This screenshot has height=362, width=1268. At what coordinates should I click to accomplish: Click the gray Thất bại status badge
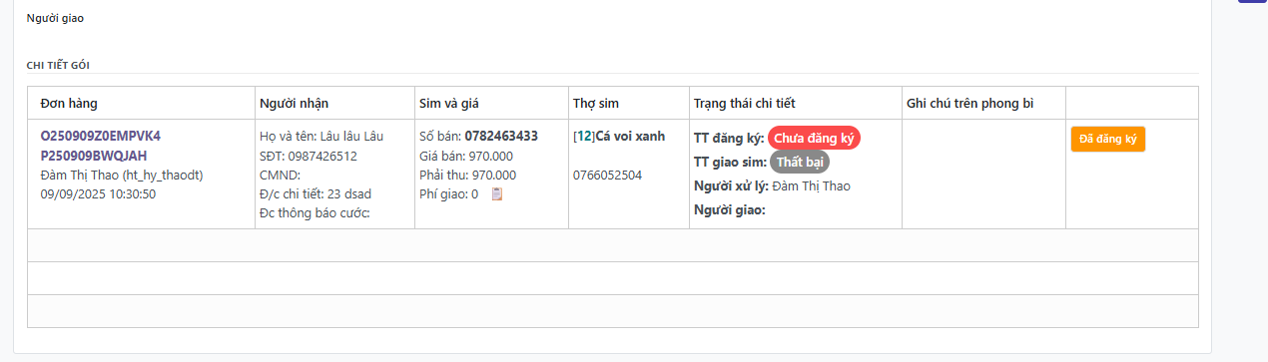tap(800, 162)
